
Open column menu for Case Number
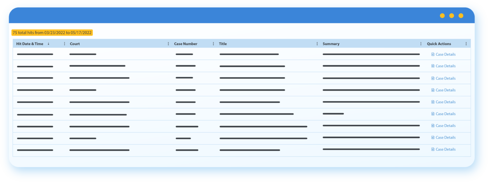pyautogui.click(x=213, y=44)
